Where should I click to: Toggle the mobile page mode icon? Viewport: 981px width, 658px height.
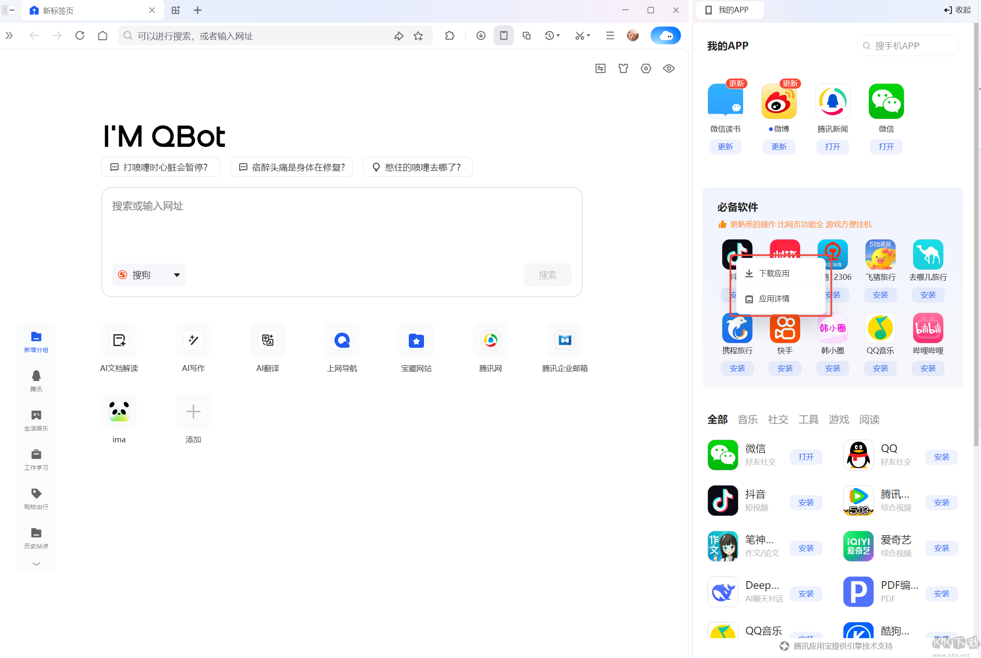[x=503, y=35]
